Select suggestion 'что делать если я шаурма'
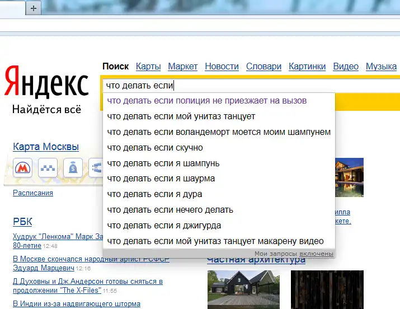Screen dimensions: 400x309 coord(161,179)
